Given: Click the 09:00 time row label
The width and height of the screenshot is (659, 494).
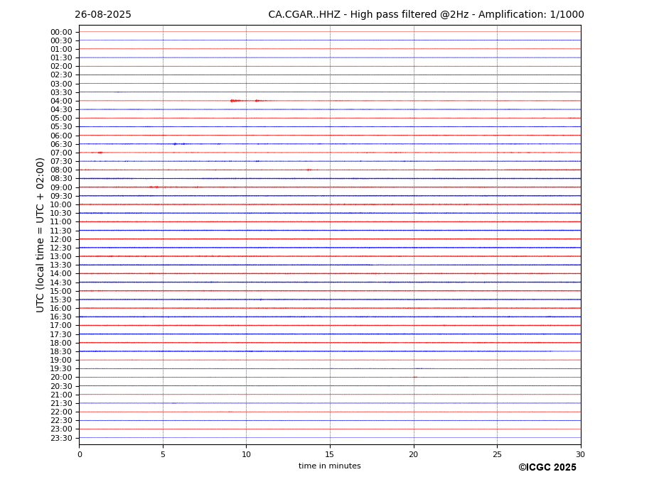Looking at the screenshot, I should pyautogui.click(x=61, y=187).
